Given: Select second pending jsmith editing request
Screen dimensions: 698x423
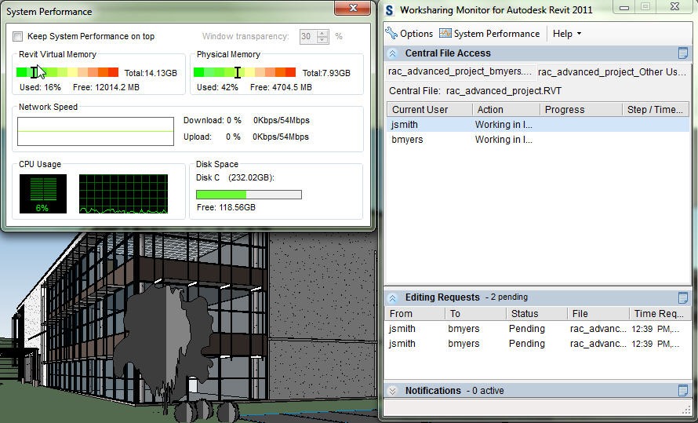Looking at the screenshot, I should (x=537, y=344).
